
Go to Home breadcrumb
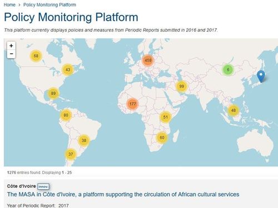9,5
